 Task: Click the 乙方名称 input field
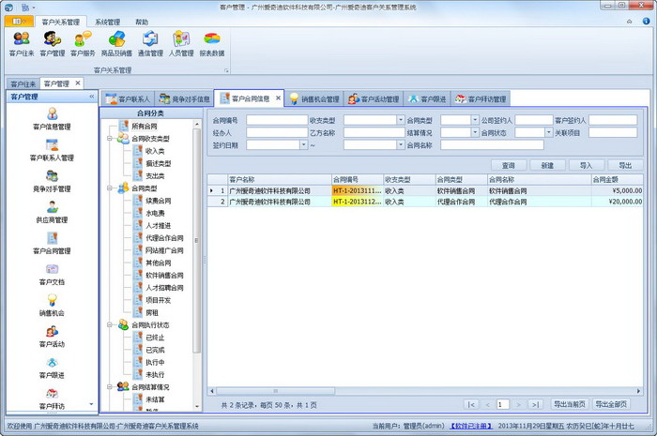tap(374, 132)
